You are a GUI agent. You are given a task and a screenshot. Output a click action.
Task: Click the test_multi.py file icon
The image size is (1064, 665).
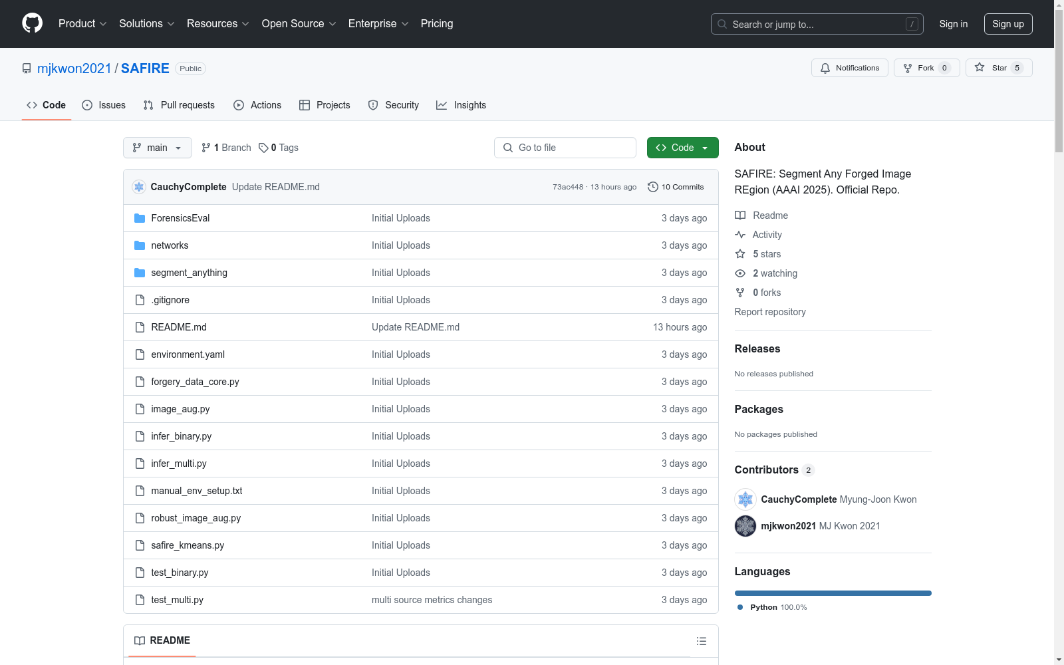(140, 600)
